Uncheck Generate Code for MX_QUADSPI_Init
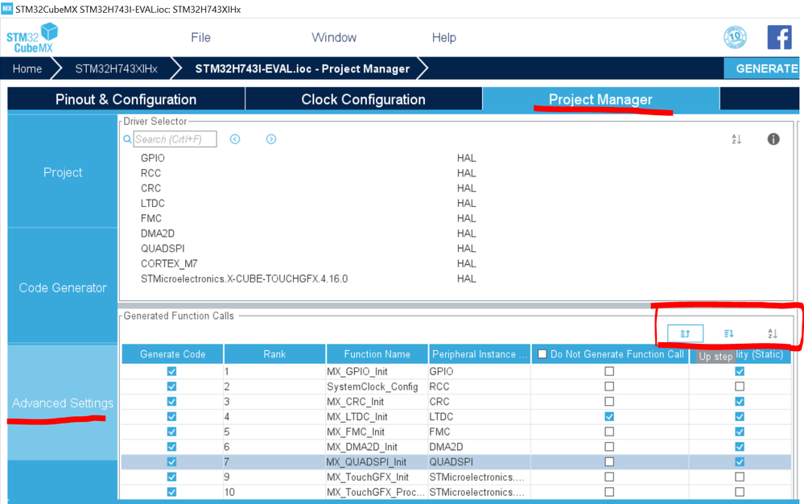The height and width of the screenshot is (504, 804). tap(171, 462)
